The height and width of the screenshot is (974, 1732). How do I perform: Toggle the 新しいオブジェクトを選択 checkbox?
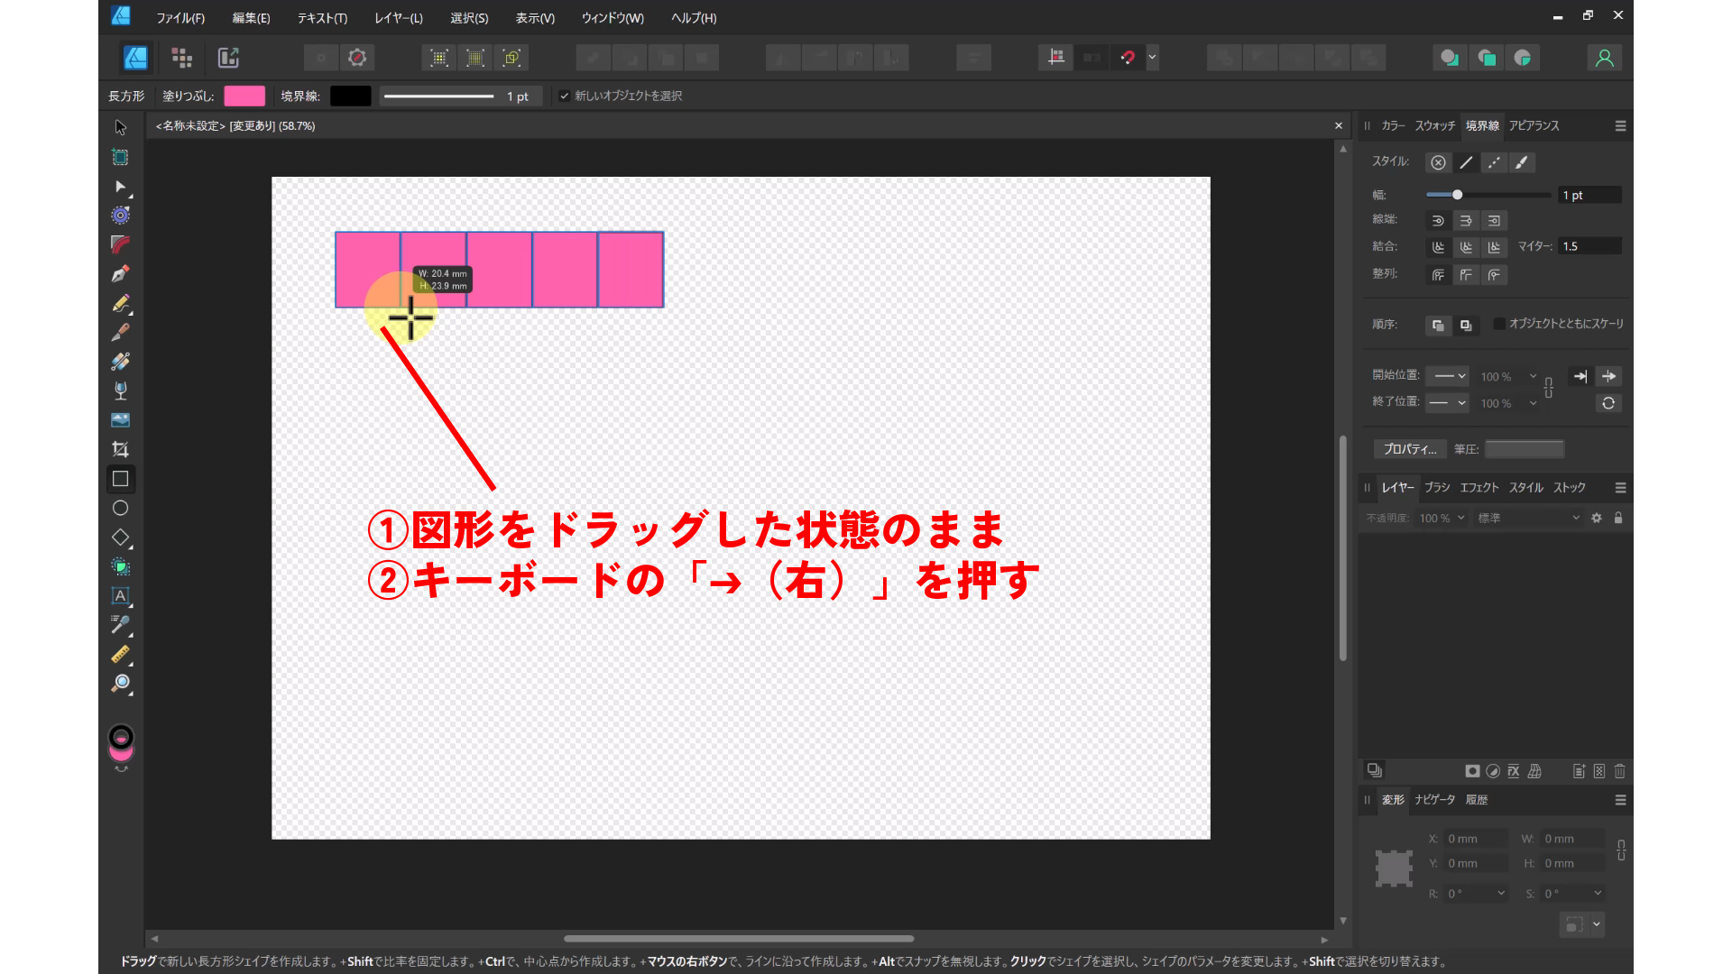coord(565,96)
